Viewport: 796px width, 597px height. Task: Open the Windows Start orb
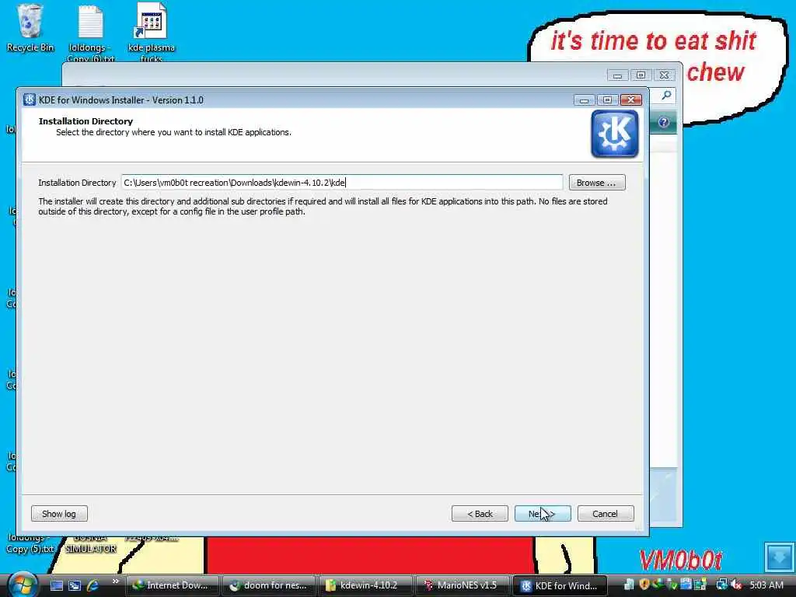tap(22, 584)
